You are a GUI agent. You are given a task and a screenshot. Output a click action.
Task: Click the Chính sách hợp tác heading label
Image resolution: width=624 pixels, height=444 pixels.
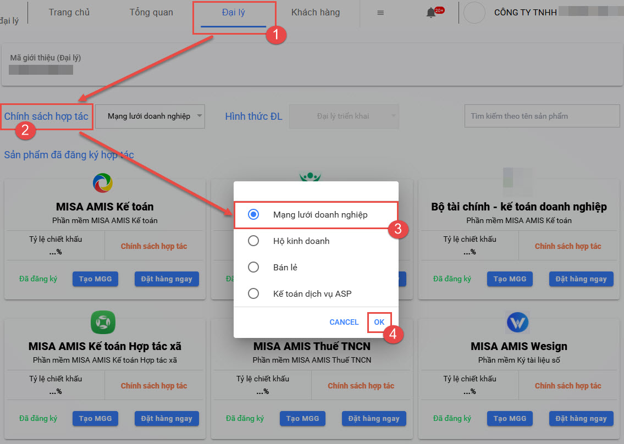tap(46, 116)
